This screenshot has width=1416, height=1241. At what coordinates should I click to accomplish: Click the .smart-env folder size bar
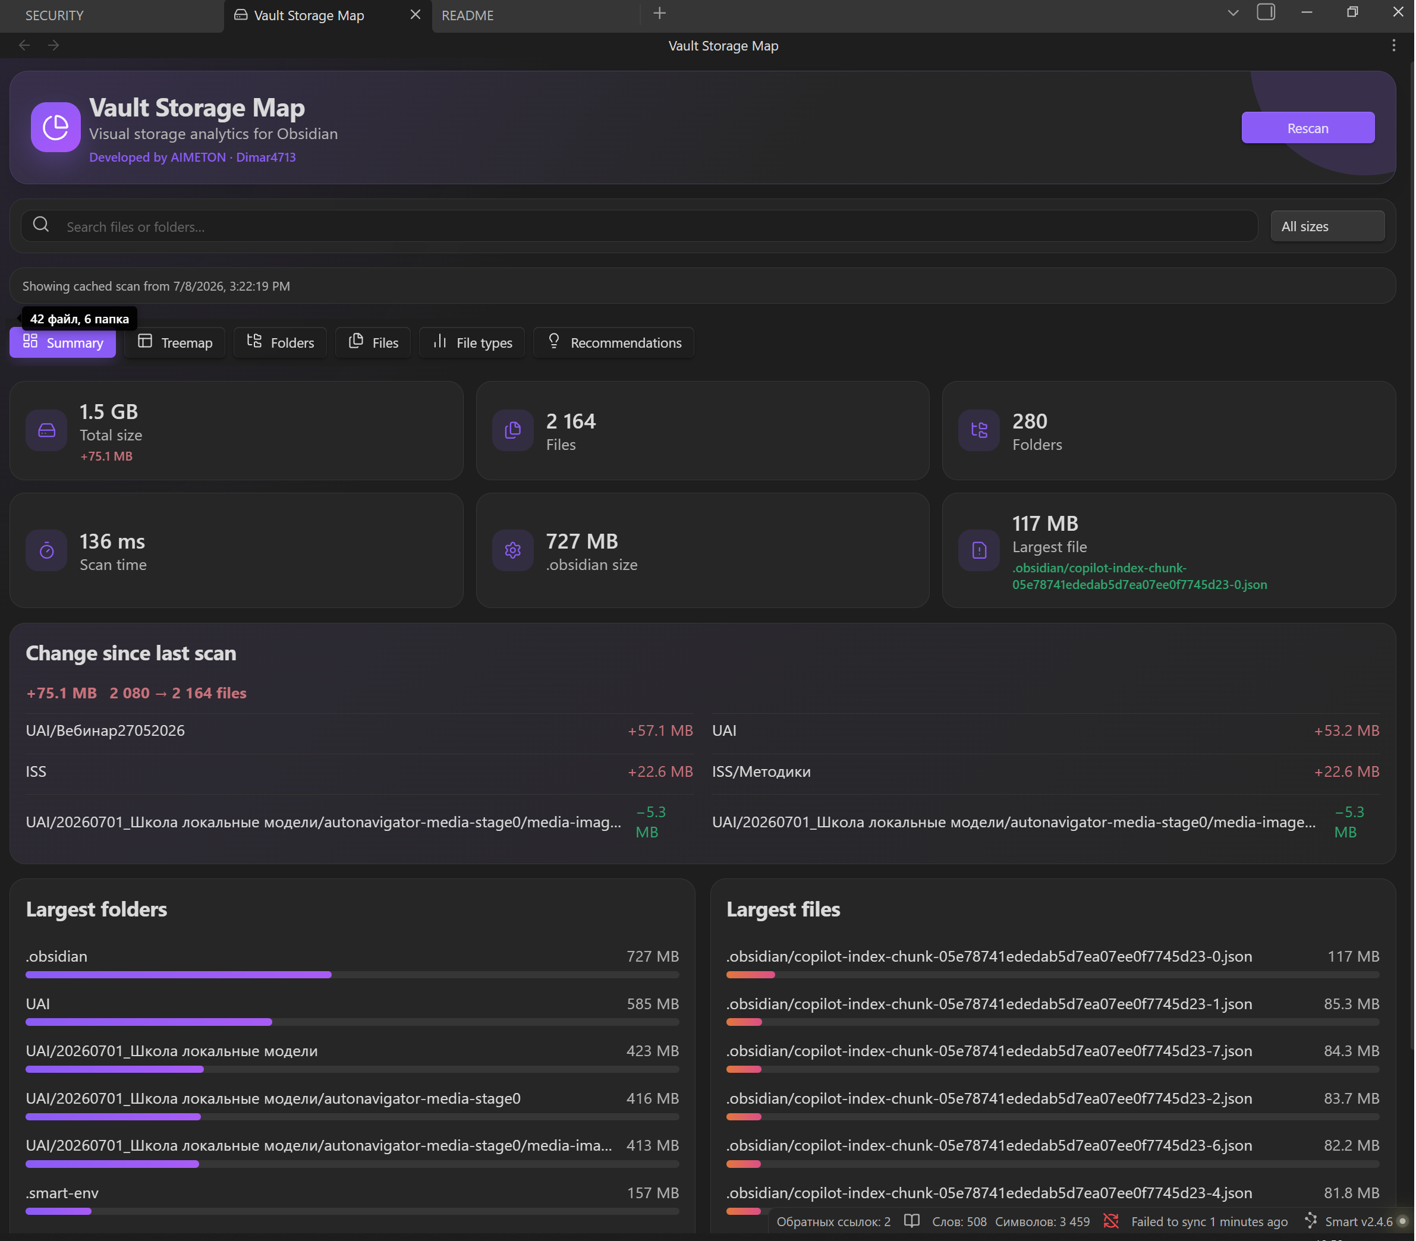[352, 1212]
